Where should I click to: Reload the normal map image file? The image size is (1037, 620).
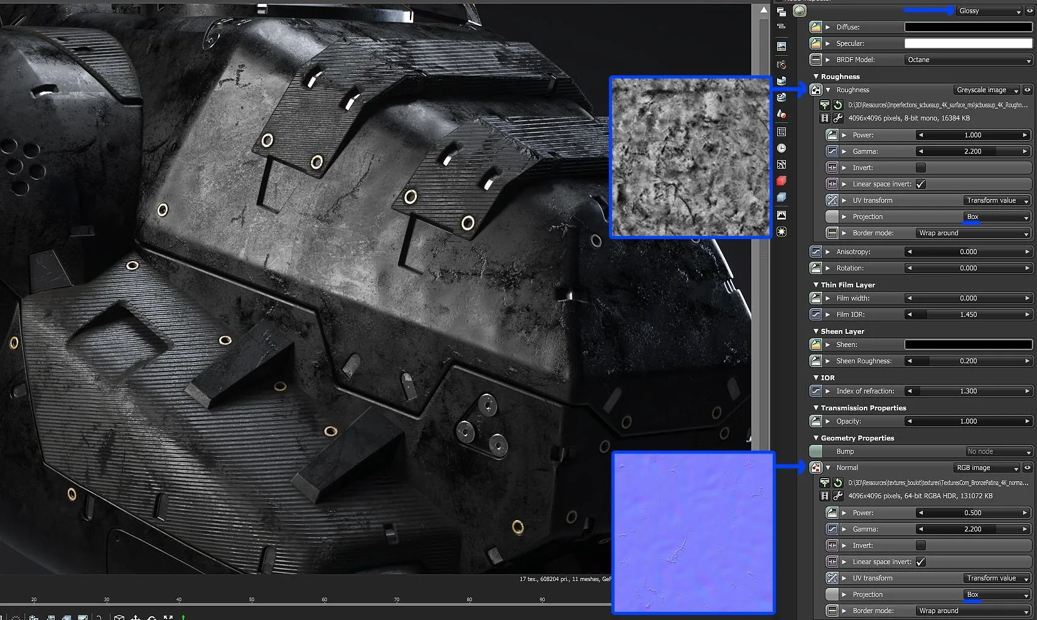(x=837, y=483)
